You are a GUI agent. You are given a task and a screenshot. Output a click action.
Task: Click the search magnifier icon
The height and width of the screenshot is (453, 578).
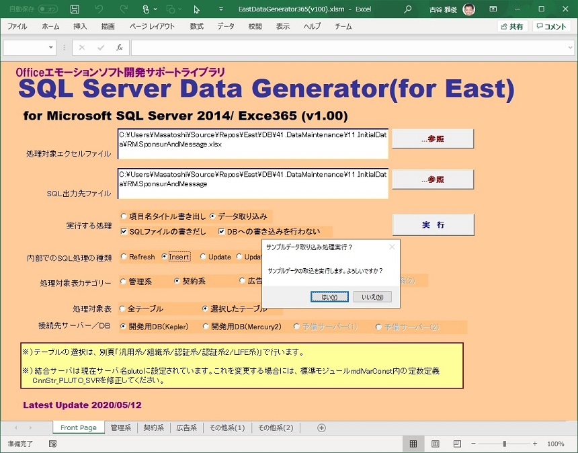[407, 9]
